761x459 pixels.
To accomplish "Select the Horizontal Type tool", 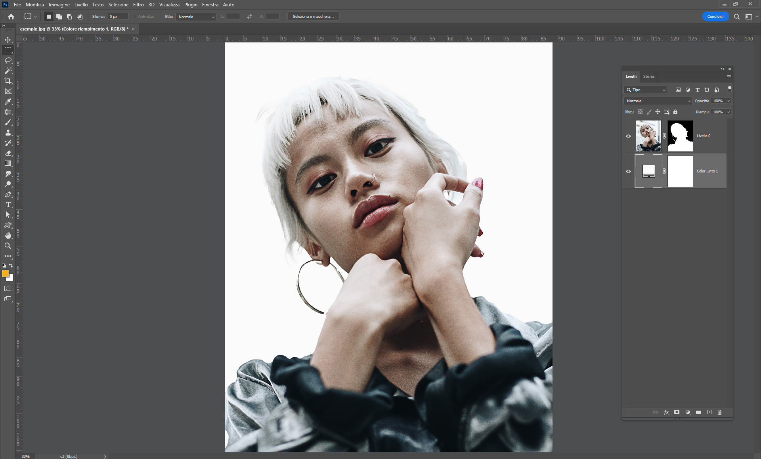I will 8,205.
